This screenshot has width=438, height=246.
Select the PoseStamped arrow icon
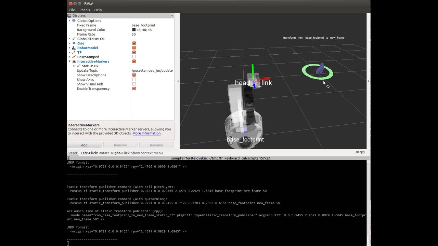74,57
